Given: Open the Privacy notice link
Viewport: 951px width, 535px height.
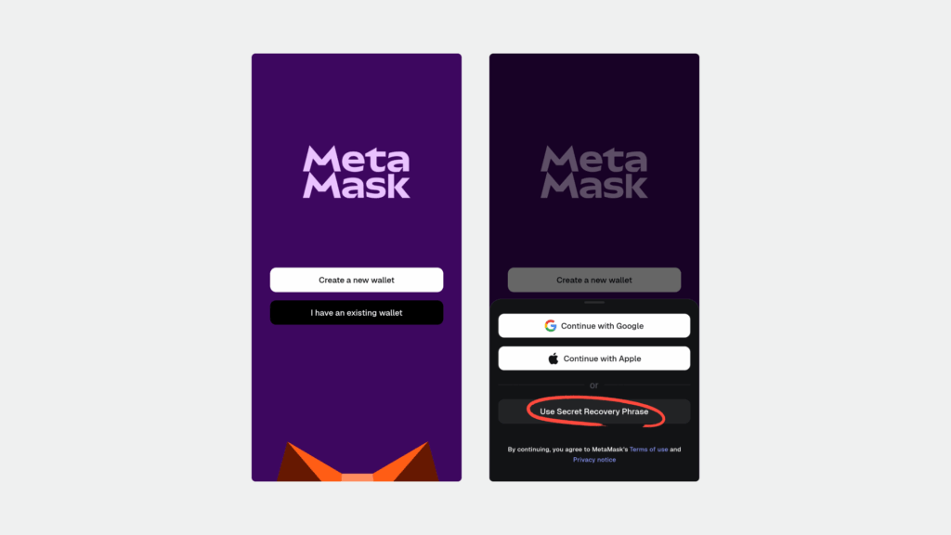Looking at the screenshot, I should click(594, 460).
